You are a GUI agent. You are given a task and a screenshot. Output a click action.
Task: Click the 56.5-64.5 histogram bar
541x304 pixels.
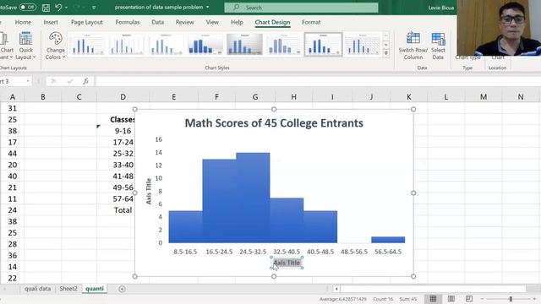388,240
